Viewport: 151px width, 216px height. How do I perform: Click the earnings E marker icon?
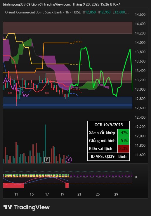point(47,160)
